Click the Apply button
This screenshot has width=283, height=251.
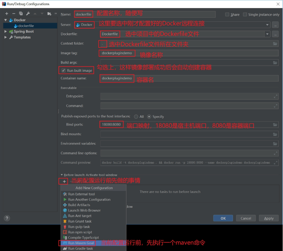[x=268, y=218]
